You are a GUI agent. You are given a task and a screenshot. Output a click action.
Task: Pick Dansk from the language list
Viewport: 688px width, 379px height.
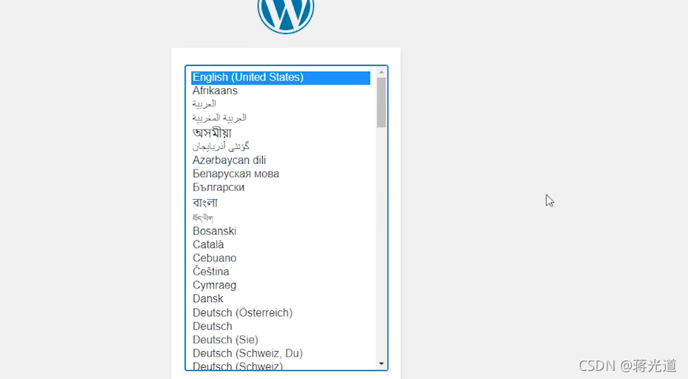pos(208,299)
